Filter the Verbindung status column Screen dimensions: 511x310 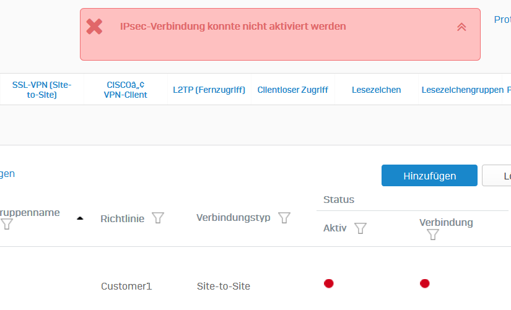pyautogui.click(x=433, y=235)
